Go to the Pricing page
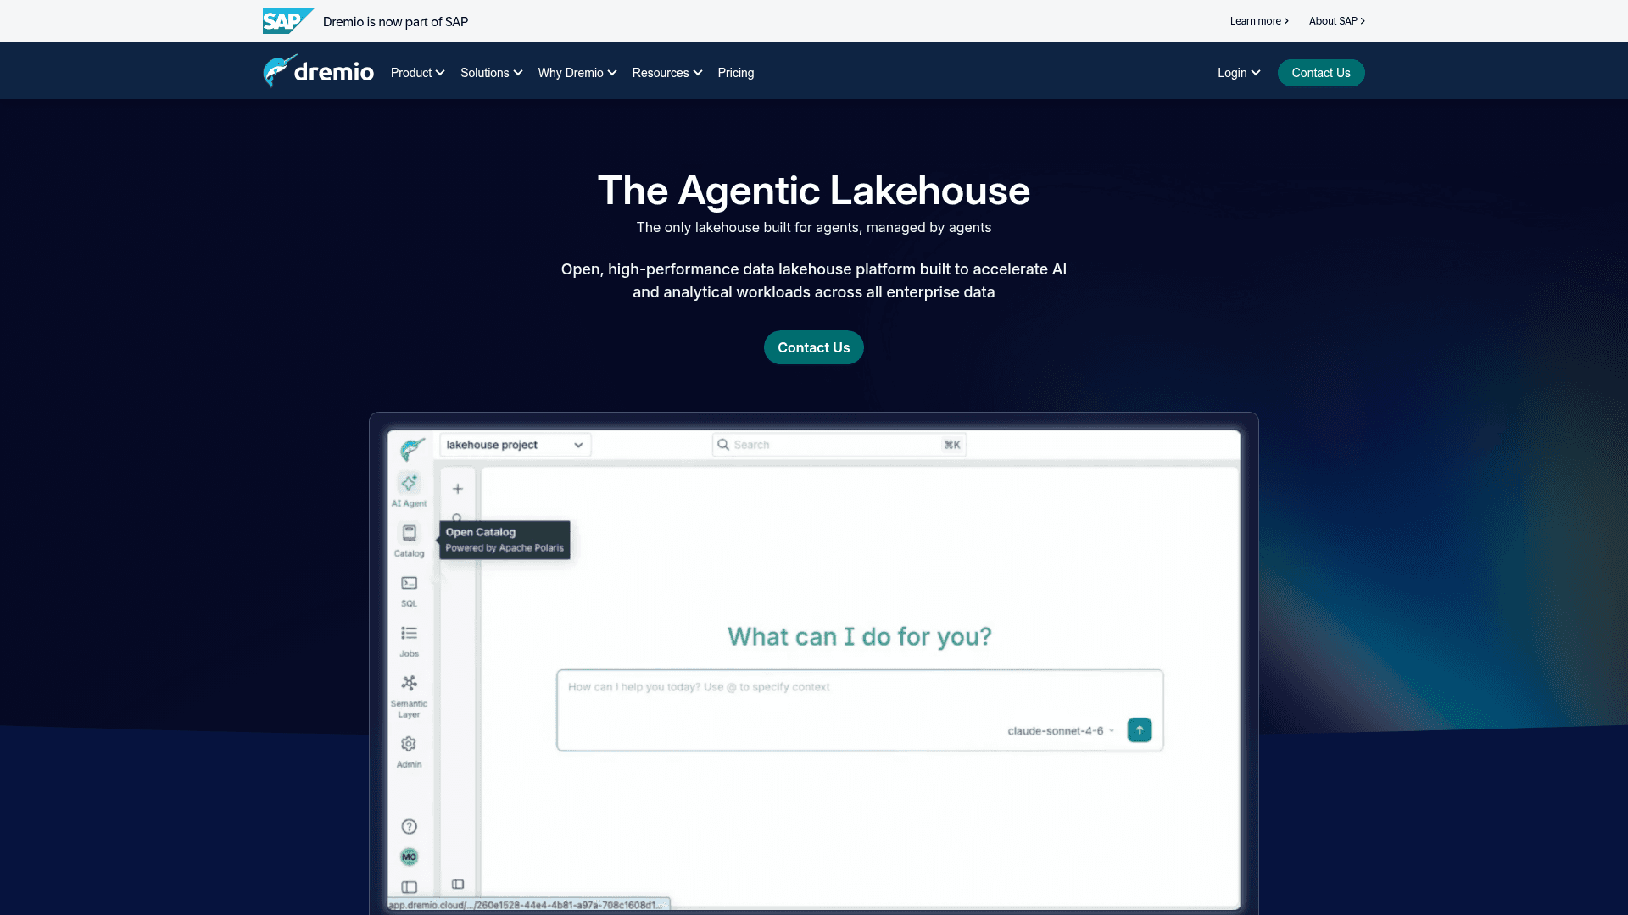Screen dimensions: 1628x915 click(x=735, y=73)
